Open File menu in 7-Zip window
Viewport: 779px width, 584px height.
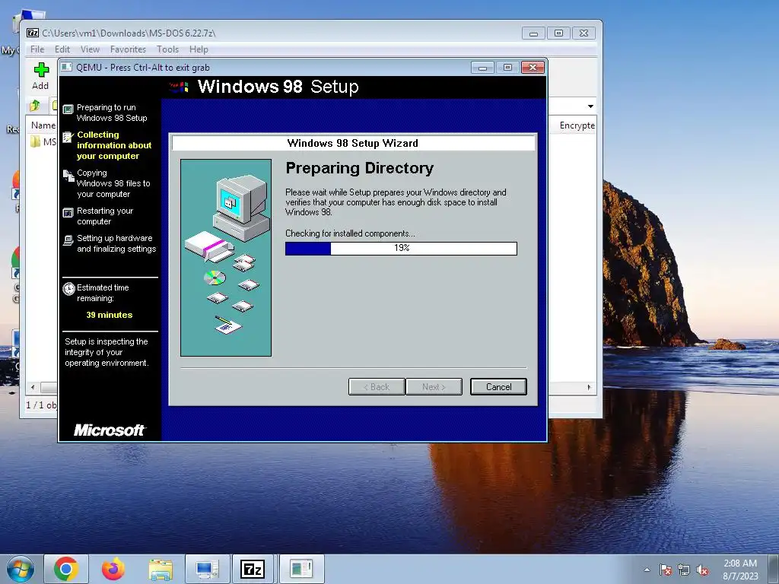point(37,49)
